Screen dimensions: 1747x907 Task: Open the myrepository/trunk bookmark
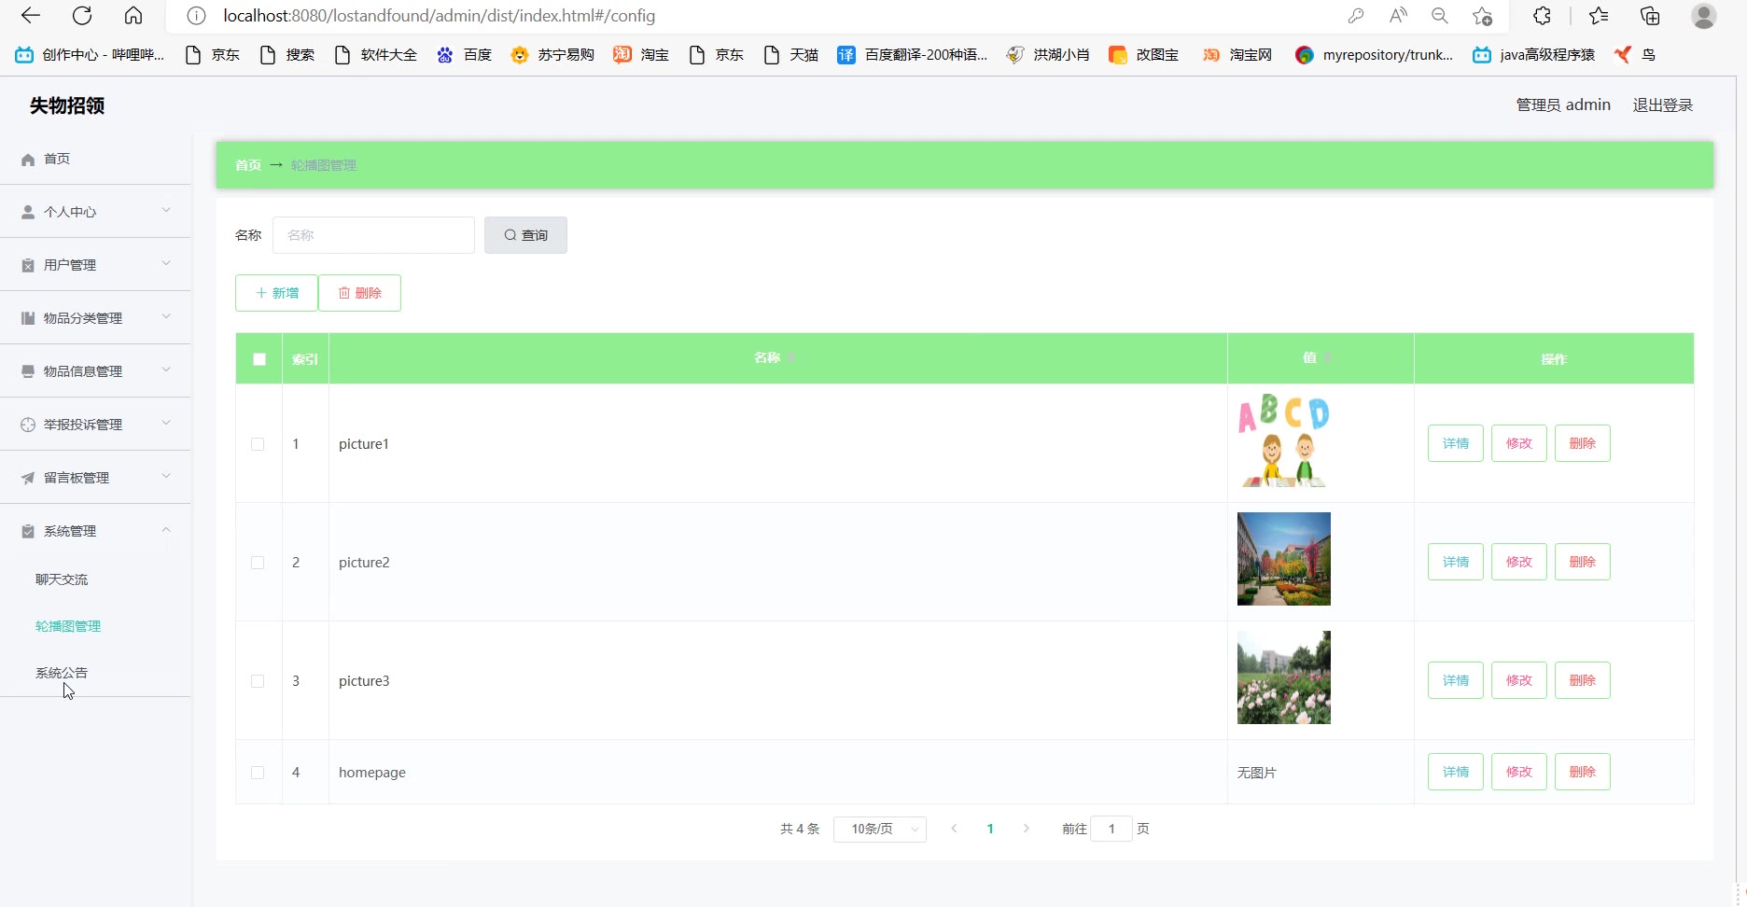click(1374, 55)
